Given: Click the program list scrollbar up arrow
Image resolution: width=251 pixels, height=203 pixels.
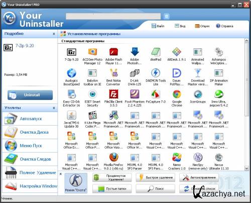Looking at the screenshot, I should click(x=246, y=41).
